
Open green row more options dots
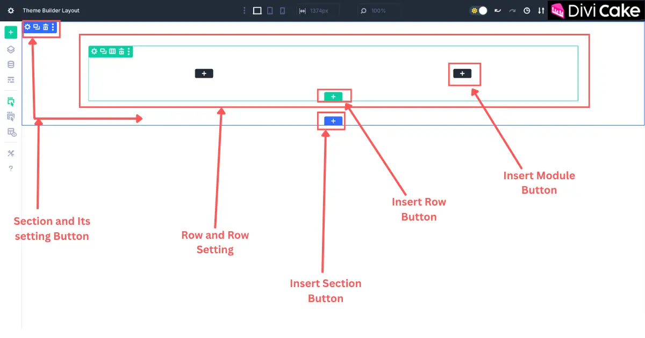[129, 52]
